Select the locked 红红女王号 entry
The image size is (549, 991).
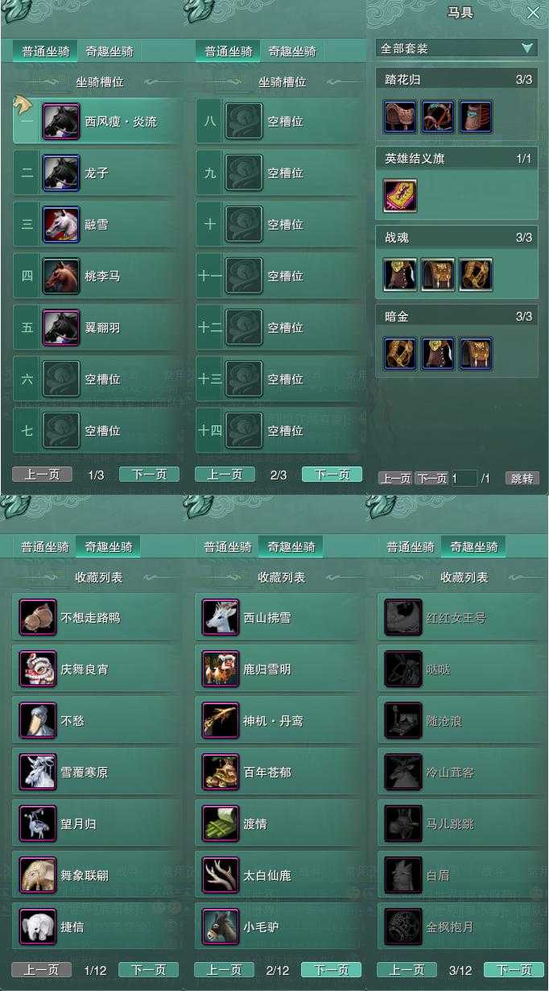click(x=461, y=619)
